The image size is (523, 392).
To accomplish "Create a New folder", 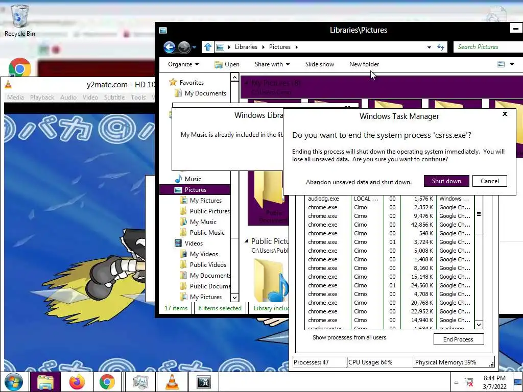I will point(364,64).
